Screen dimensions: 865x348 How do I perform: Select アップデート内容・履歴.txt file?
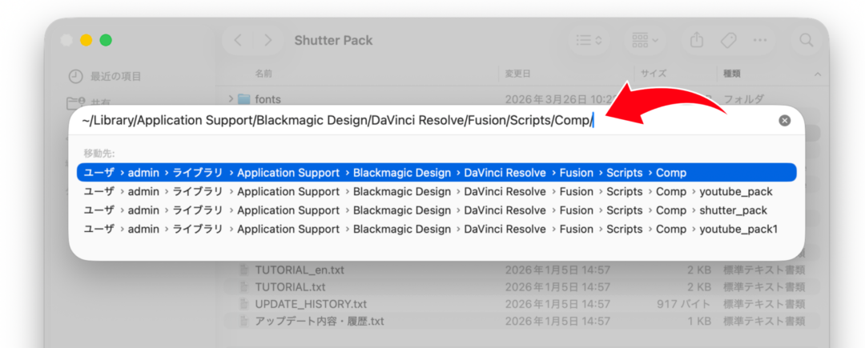(320, 321)
